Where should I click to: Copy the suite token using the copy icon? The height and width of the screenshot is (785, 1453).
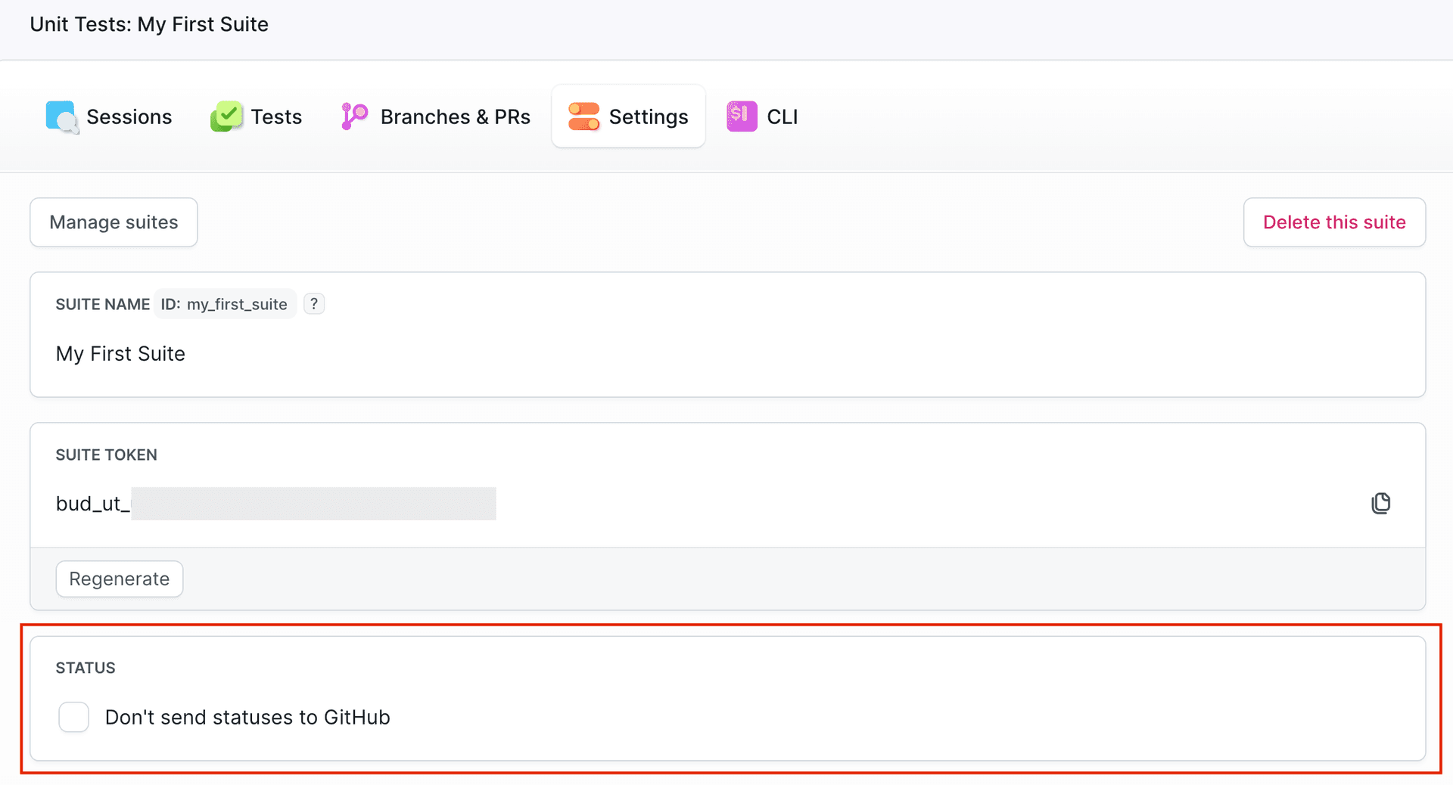[x=1381, y=503]
